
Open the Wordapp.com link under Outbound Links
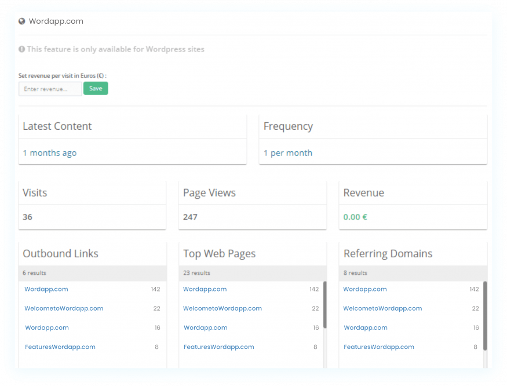46,289
